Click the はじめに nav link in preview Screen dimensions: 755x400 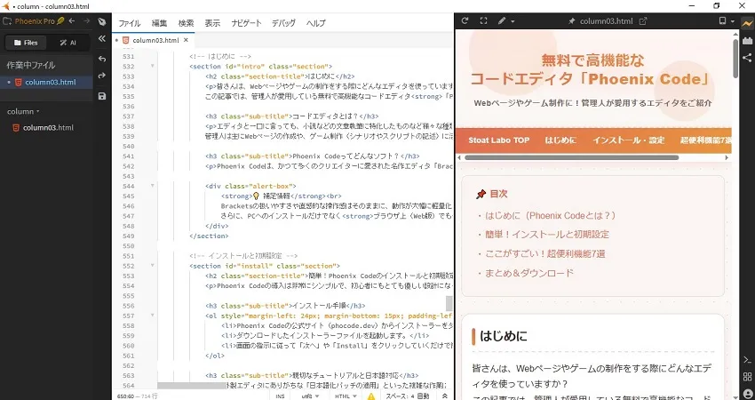[560, 140]
